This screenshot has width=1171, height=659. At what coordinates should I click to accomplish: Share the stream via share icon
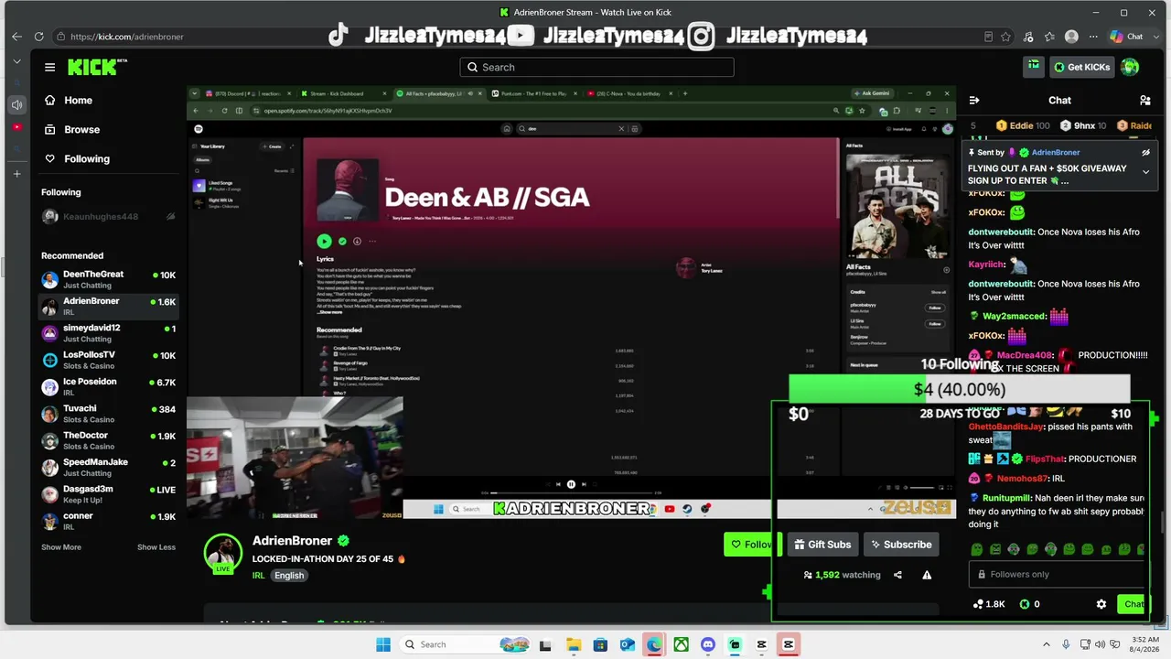[897, 575]
